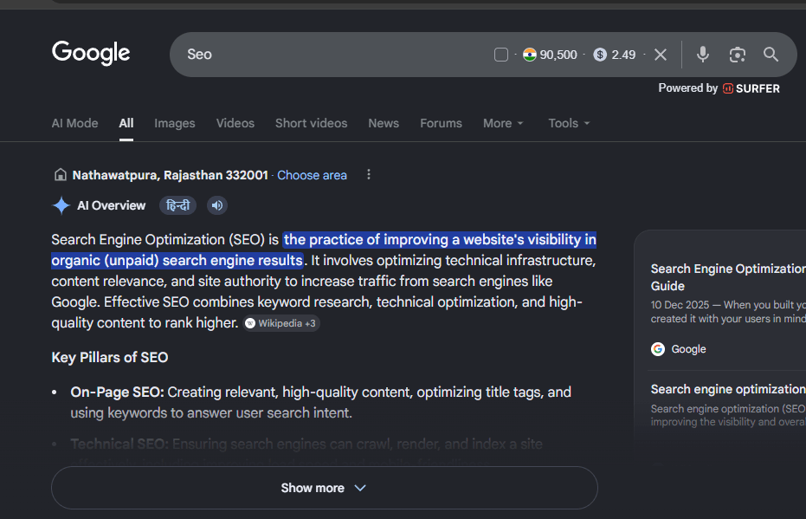This screenshot has width=806, height=519.
Task: Open the Wikipedia +3 sources chip
Action: [281, 323]
